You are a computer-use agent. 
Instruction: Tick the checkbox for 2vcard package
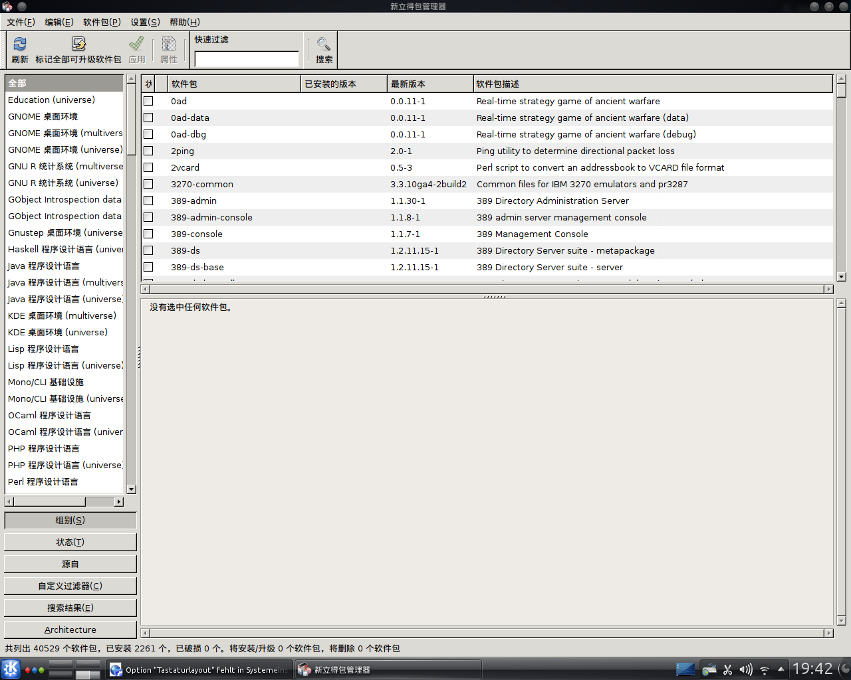(148, 167)
